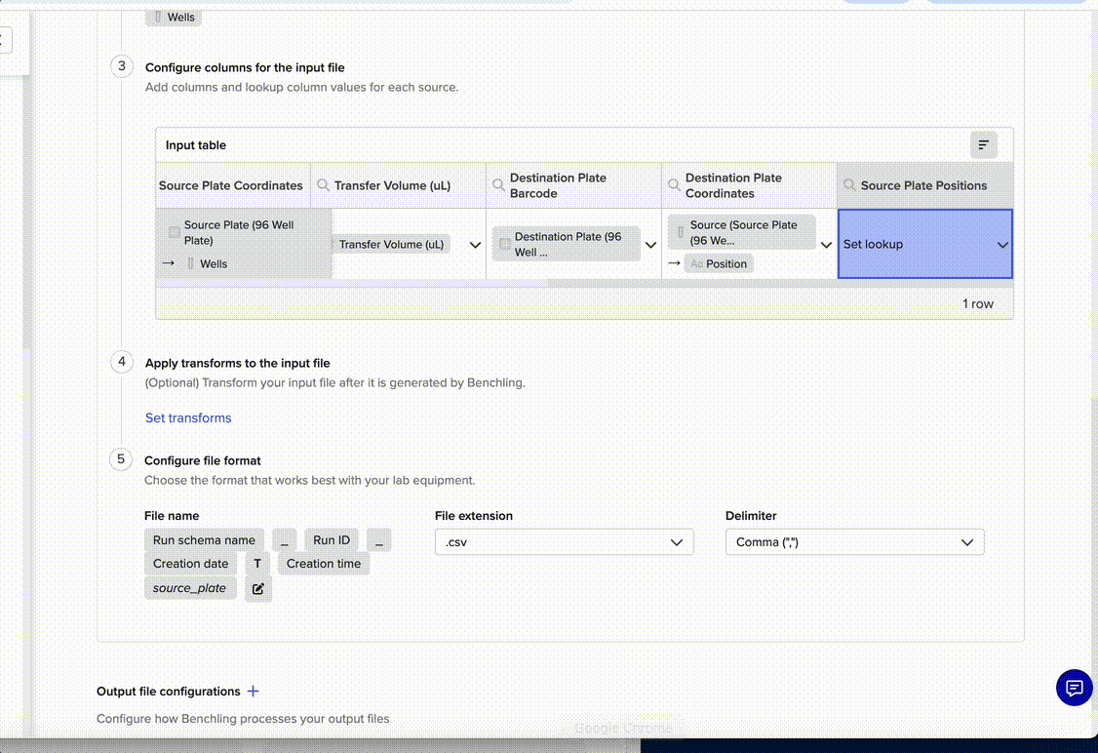Open the Set lookup dropdown
This screenshot has width=1098, height=753.
coord(1001,245)
